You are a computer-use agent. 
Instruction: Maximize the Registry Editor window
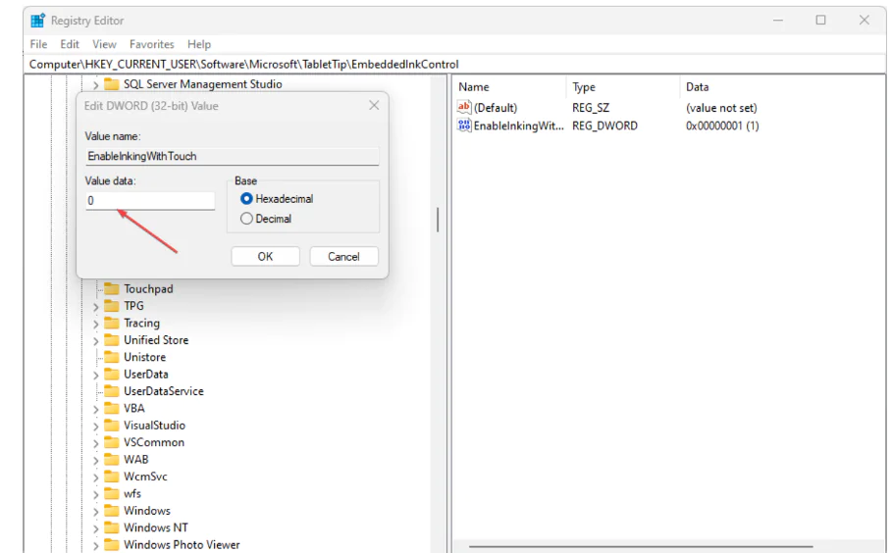820,20
